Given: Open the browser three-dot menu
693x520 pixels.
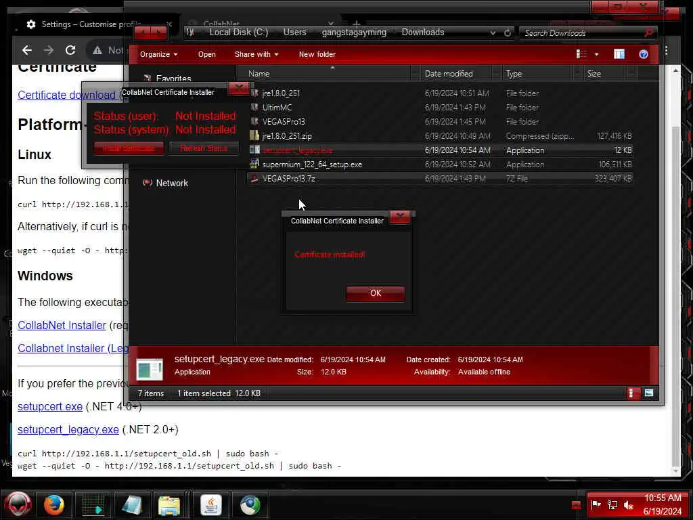Looking at the screenshot, I should point(666,50).
